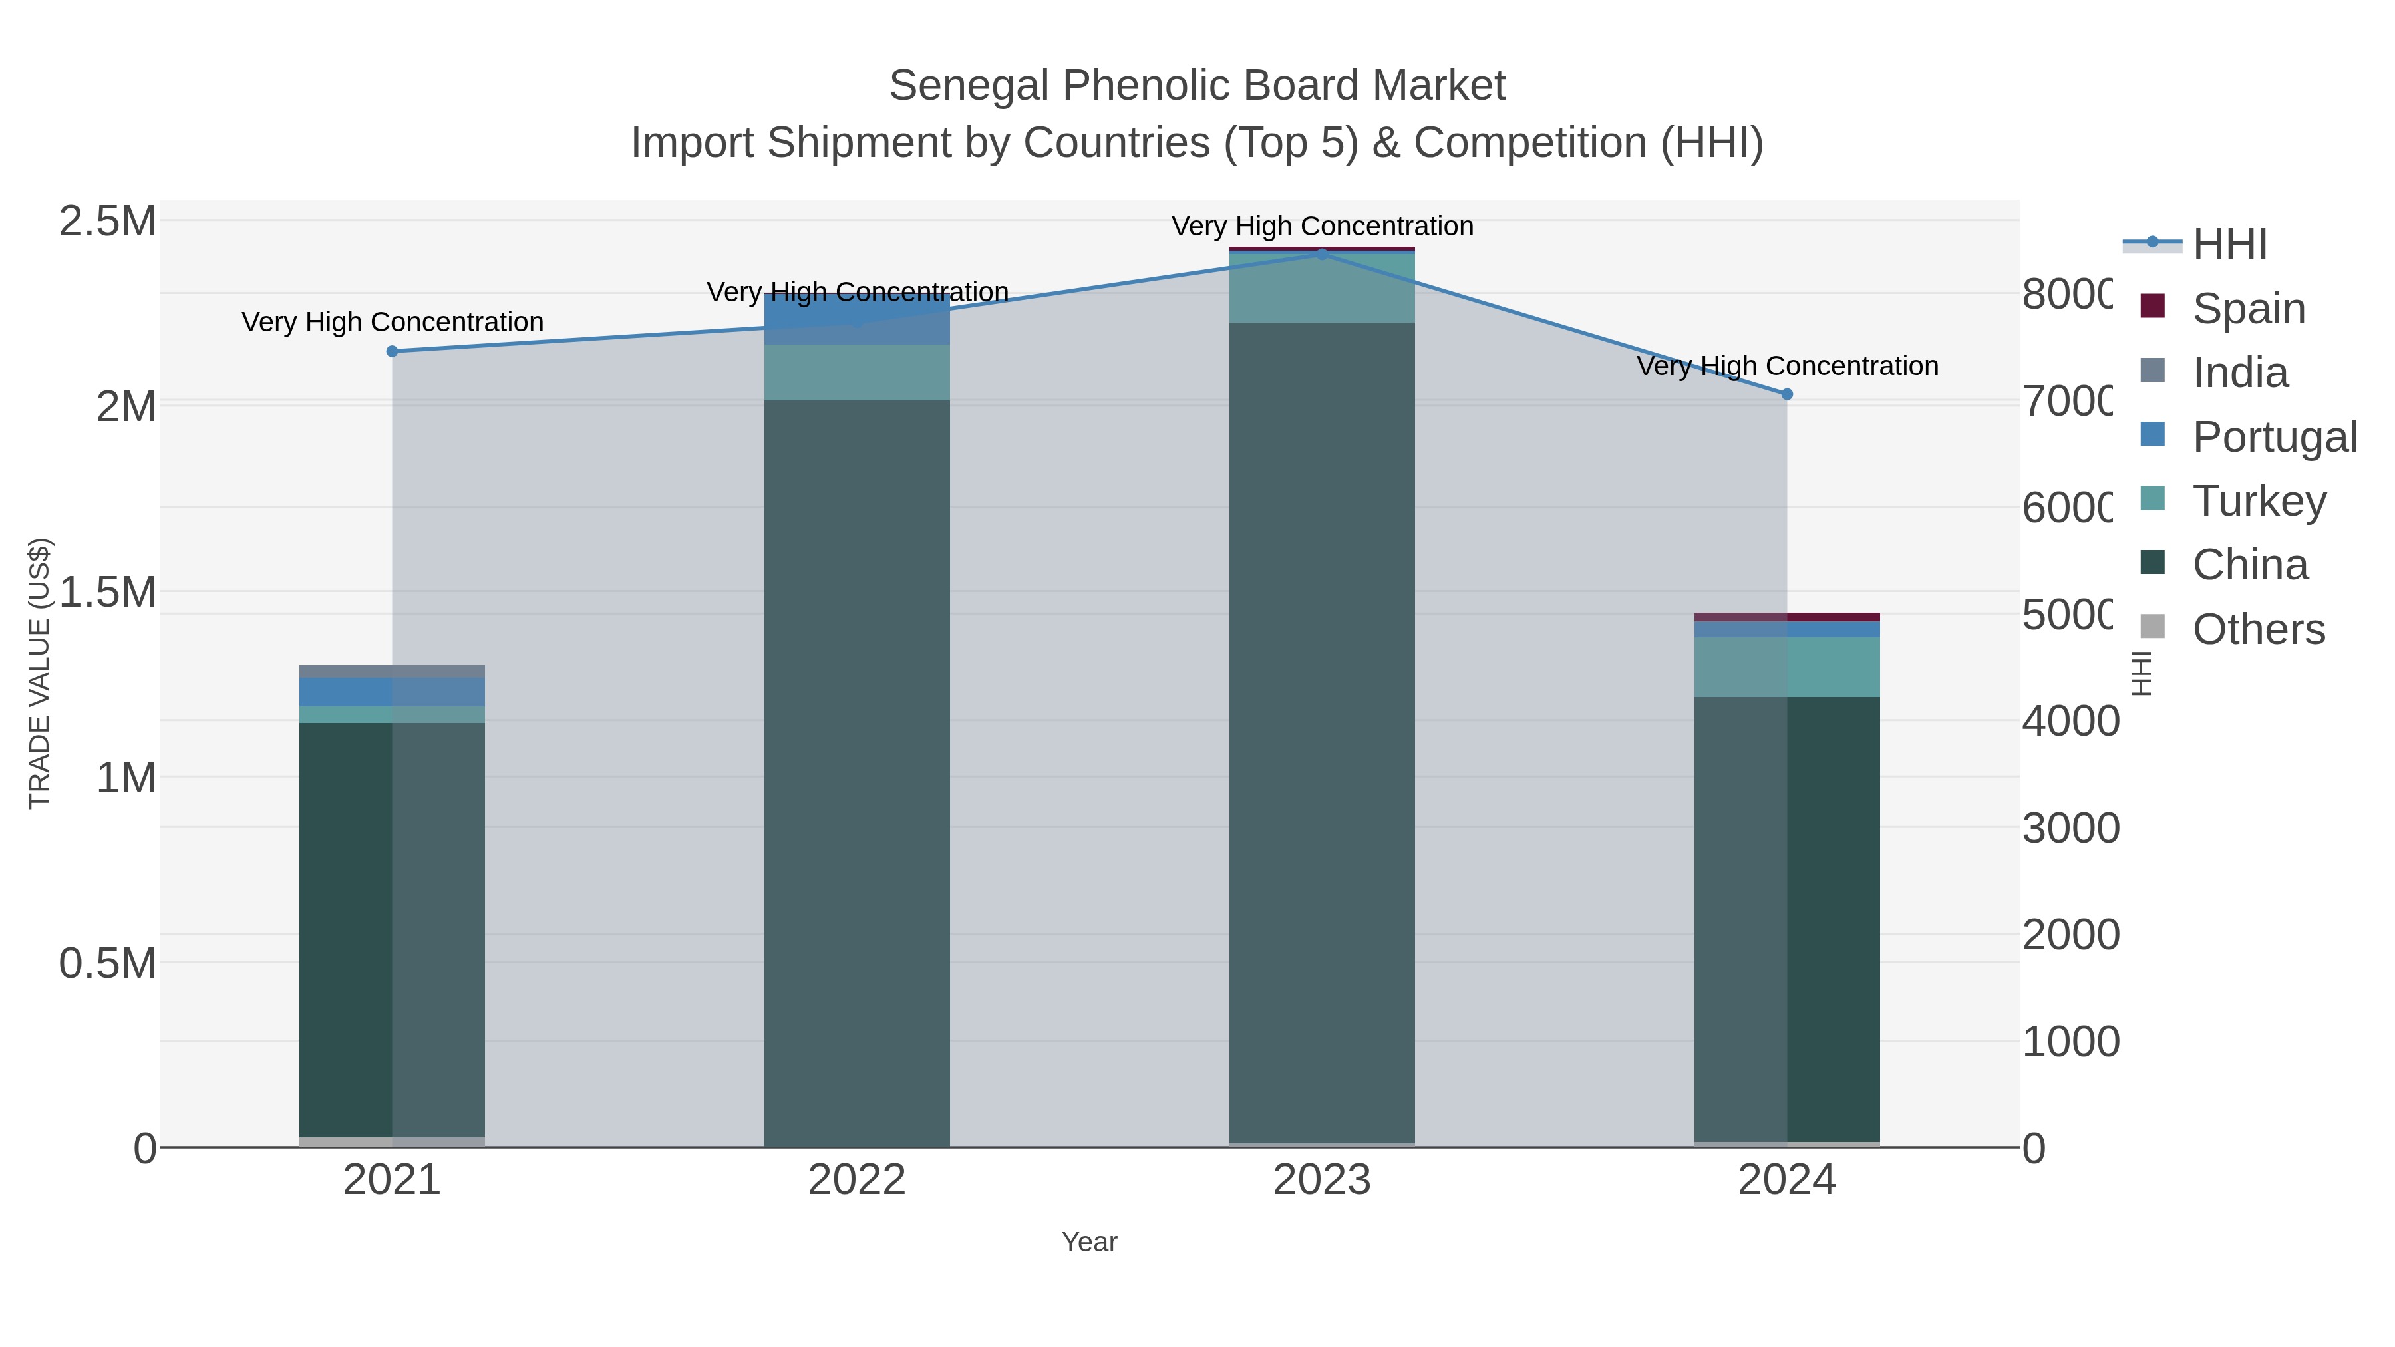This screenshot has width=2395, height=1347.
Task: Click the 2023 HHI data point marker
Action: click(x=1322, y=254)
